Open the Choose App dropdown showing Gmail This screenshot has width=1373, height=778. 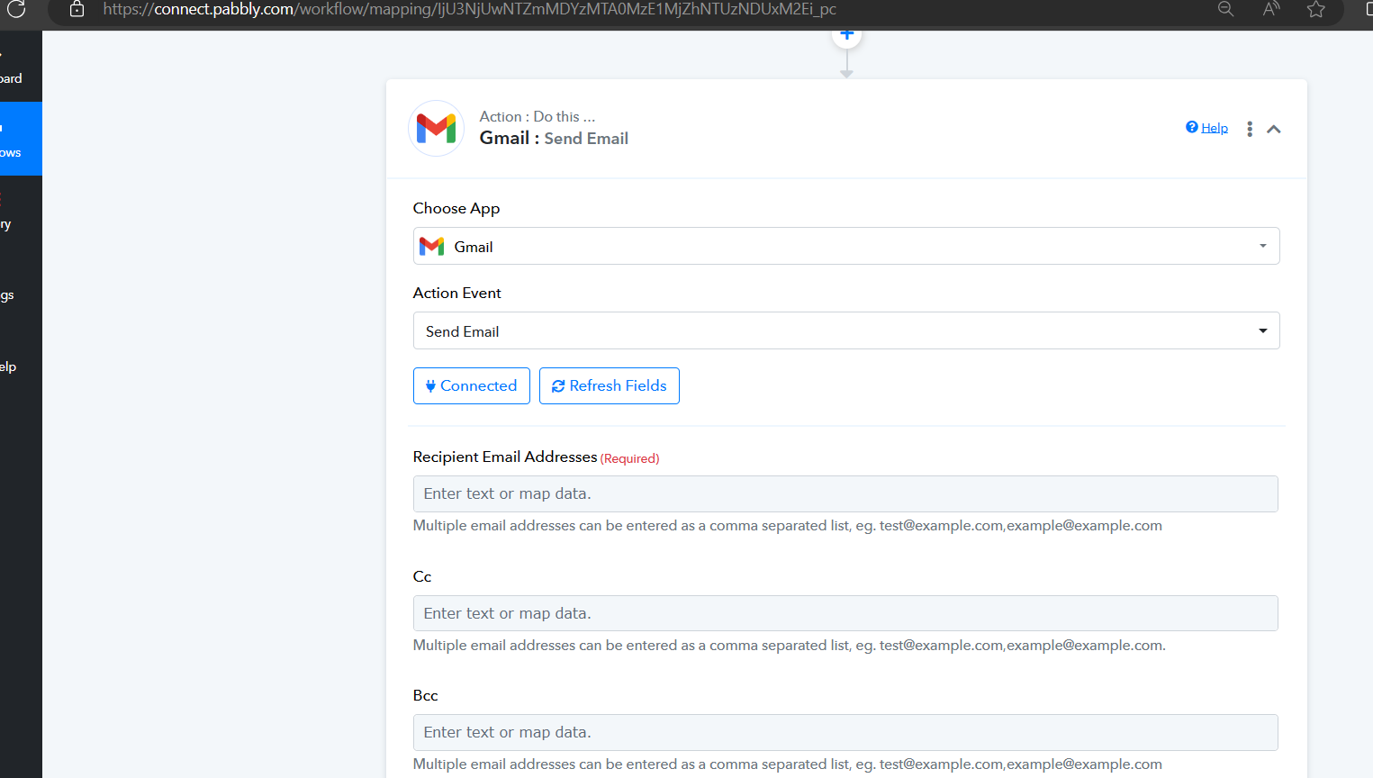point(846,246)
